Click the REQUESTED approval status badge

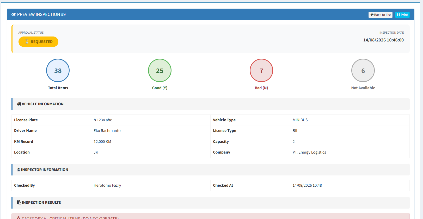(x=38, y=42)
